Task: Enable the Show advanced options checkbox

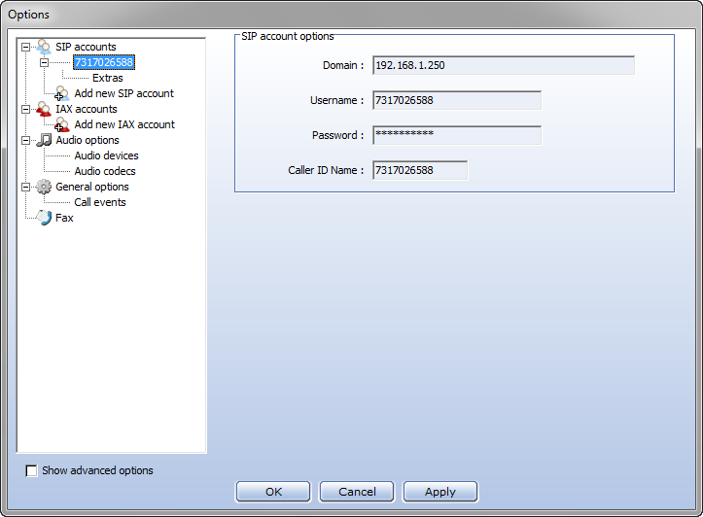Action: (x=32, y=470)
